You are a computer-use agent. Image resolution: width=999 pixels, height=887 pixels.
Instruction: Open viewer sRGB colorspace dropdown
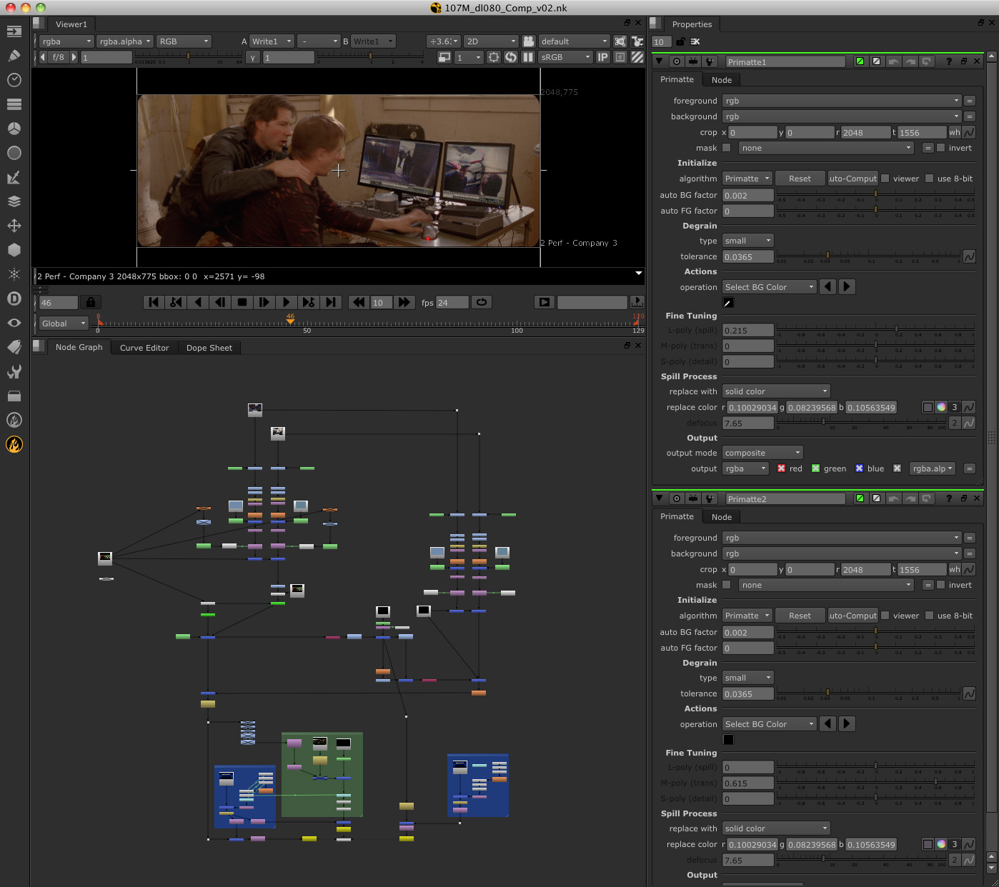(x=566, y=57)
